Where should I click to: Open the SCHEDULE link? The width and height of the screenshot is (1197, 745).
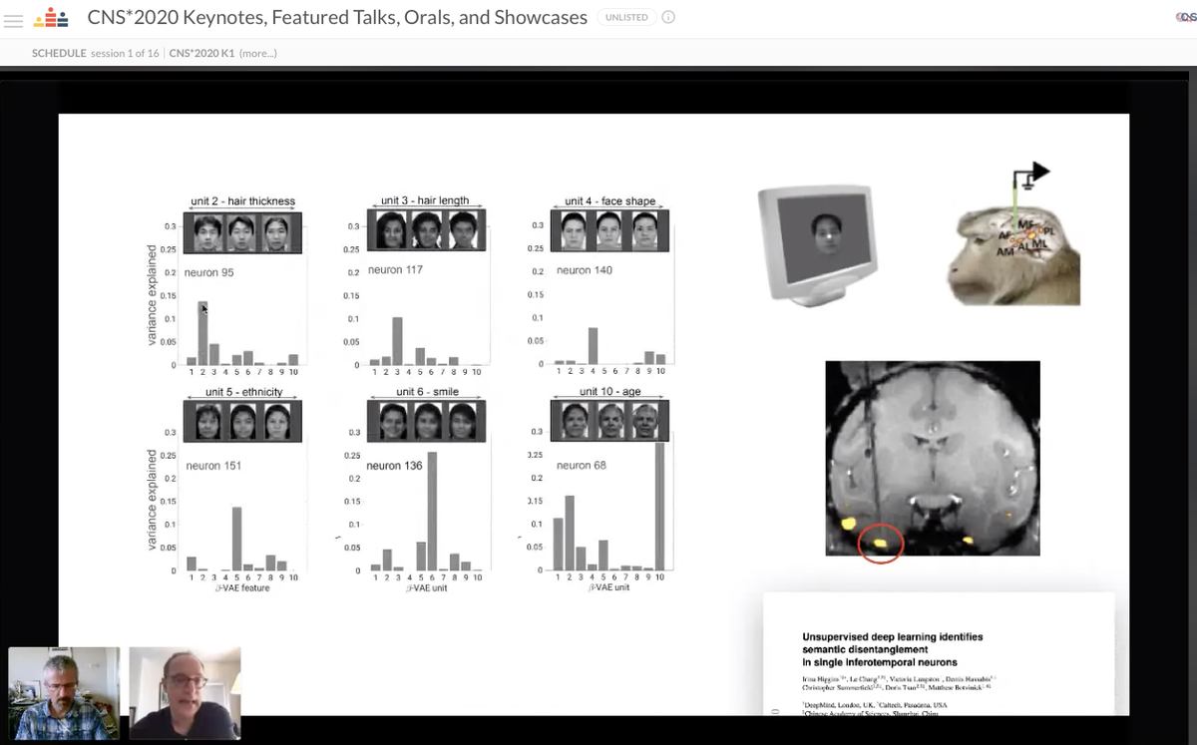[59, 53]
